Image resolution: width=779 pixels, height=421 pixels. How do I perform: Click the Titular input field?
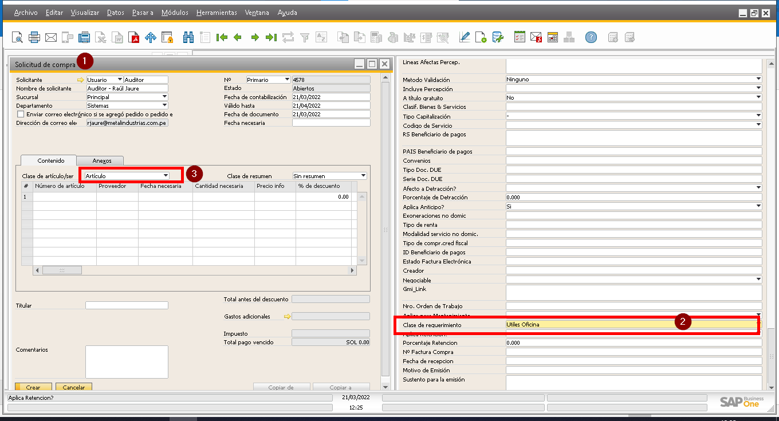point(127,305)
